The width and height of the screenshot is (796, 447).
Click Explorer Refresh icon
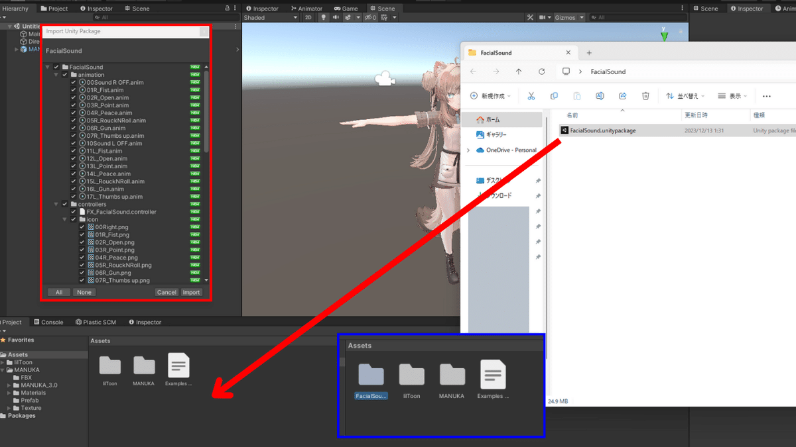point(542,72)
